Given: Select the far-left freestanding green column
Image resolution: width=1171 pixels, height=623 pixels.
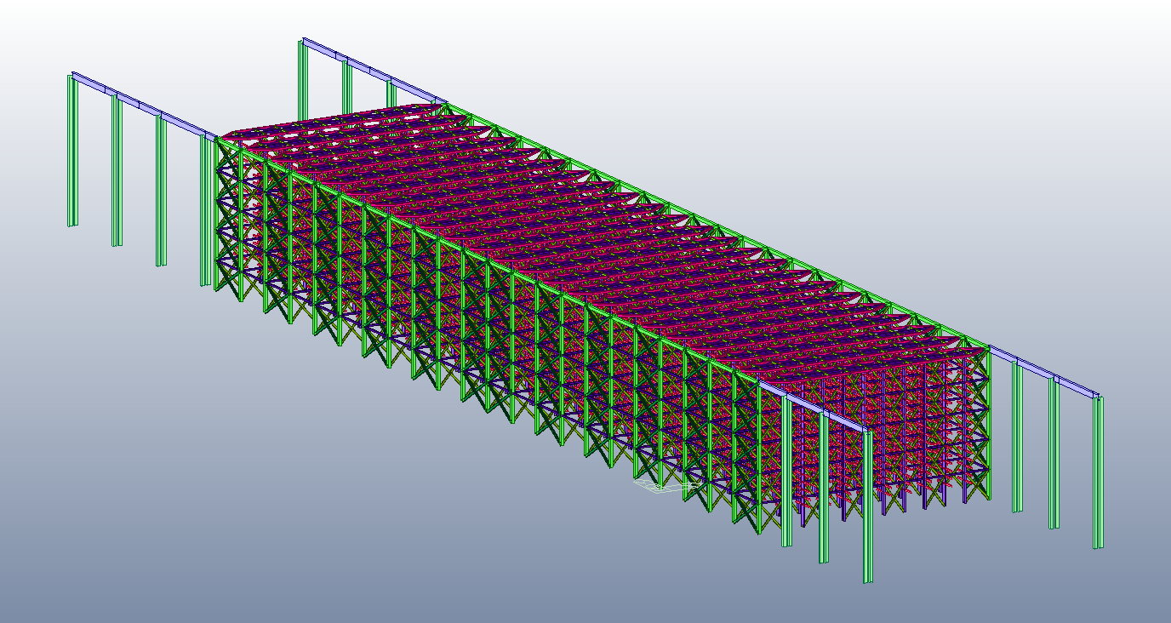Looking at the screenshot, I should click(x=72, y=153).
